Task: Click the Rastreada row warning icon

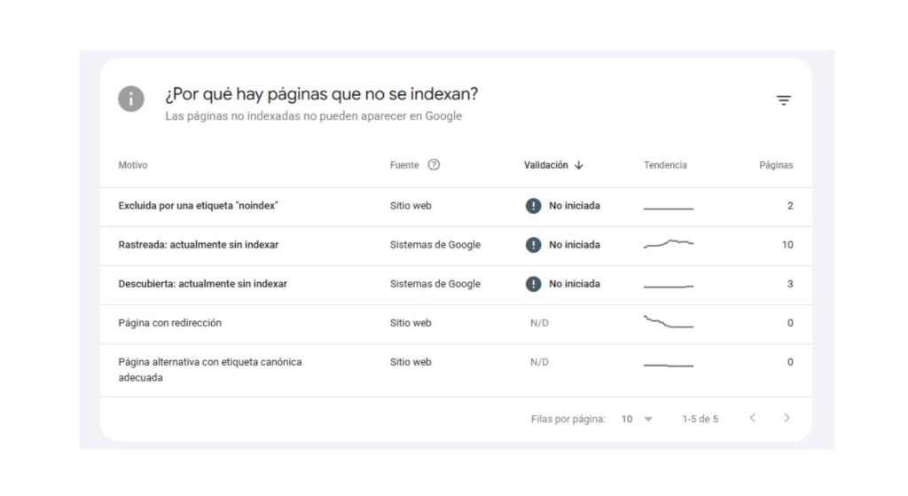Action: 533,245
